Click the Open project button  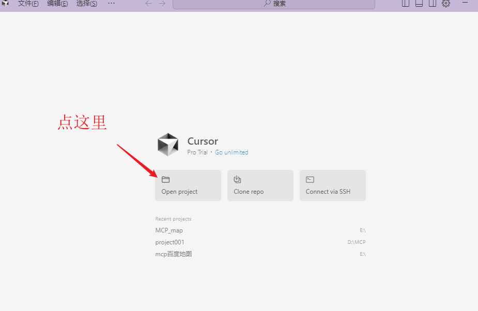point(188,185)
